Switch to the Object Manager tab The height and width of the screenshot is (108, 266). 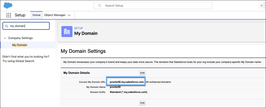(x=55, y=15)
